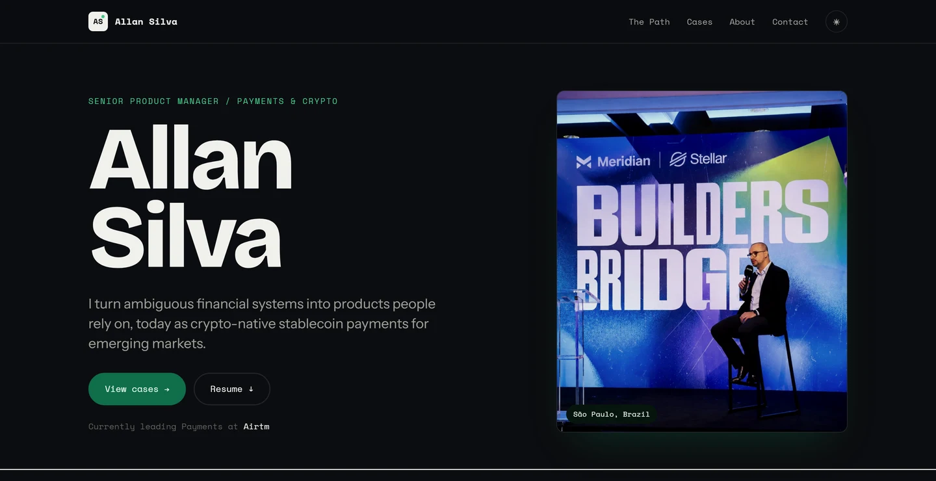Toggle the light/dark theme sun icon
This screenshot has width=936, height=481.
[836, 21]
